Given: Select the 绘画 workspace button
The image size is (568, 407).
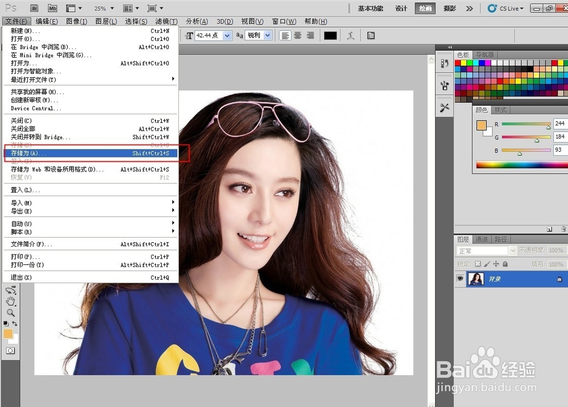Looking at the screenshot, I should (425, 9).
